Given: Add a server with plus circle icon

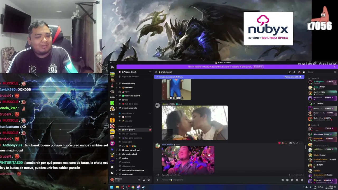Looking at the screenshot, I should tap(112, 167).
